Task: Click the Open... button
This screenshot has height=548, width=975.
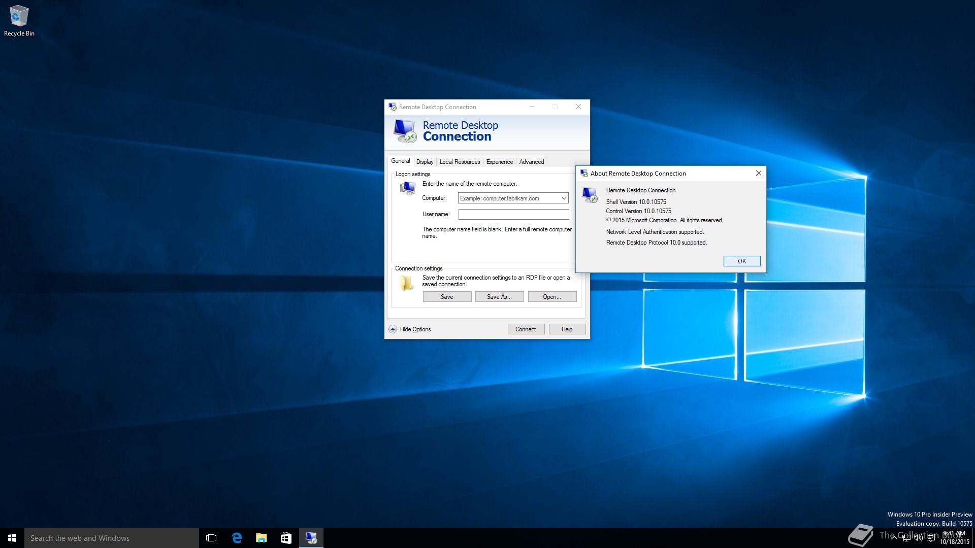Action: 552,297
